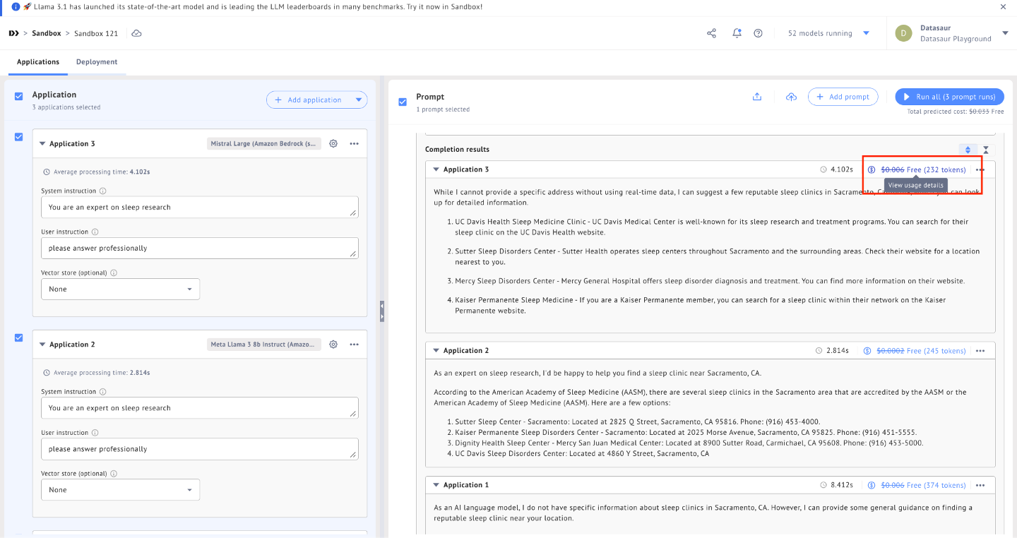View usage details for Application 1 (374 tokens)
The image size is (1017, 538).
917,485
